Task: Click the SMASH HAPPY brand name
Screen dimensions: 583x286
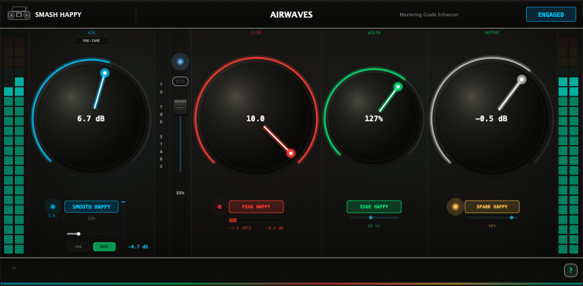Action: coord(58,14)
